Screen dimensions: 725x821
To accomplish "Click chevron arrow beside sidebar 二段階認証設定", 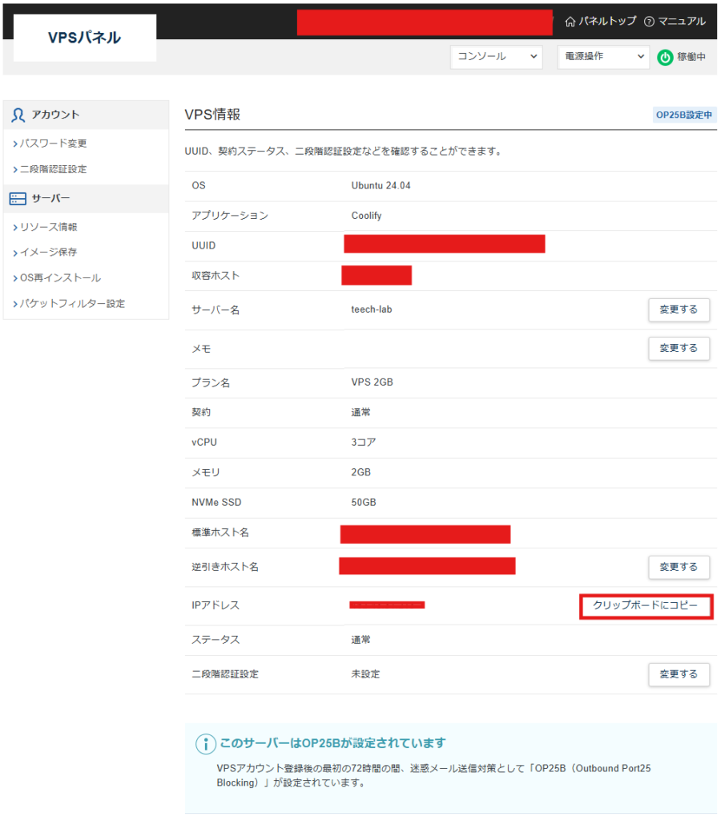I will (15, 169).
